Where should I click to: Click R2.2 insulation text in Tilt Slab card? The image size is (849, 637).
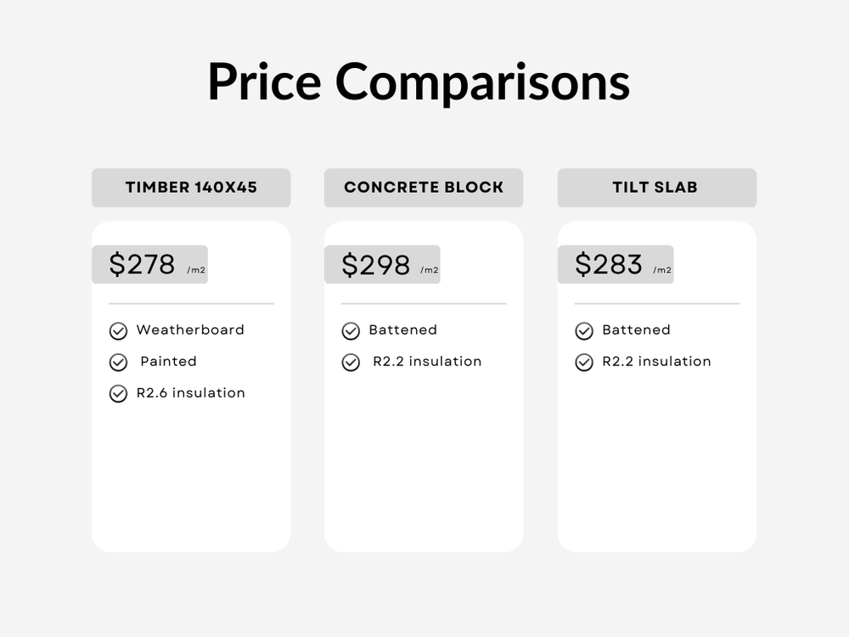coord(656,361)
